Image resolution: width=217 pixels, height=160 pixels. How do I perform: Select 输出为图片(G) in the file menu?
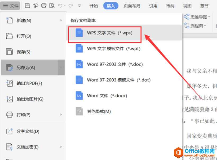click(33, 99)
